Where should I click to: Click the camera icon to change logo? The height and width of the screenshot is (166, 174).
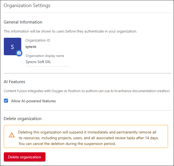click(x=19, y=53)
